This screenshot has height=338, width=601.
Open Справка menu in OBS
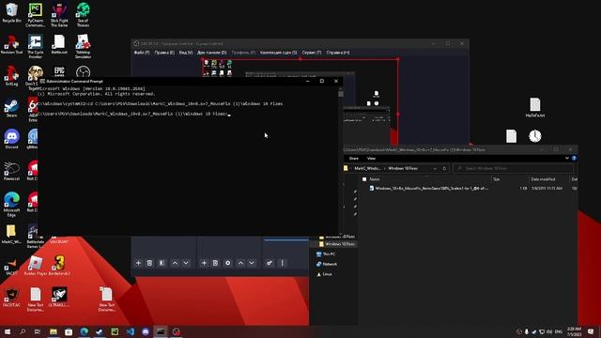click(338, 53)
